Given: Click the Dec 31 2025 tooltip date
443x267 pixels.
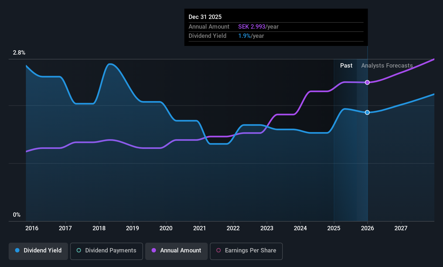Looking at the screenshot, I should point(205,17).
